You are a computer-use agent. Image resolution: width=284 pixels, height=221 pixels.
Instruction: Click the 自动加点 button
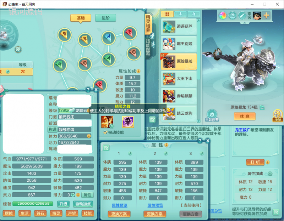point(83,204)
